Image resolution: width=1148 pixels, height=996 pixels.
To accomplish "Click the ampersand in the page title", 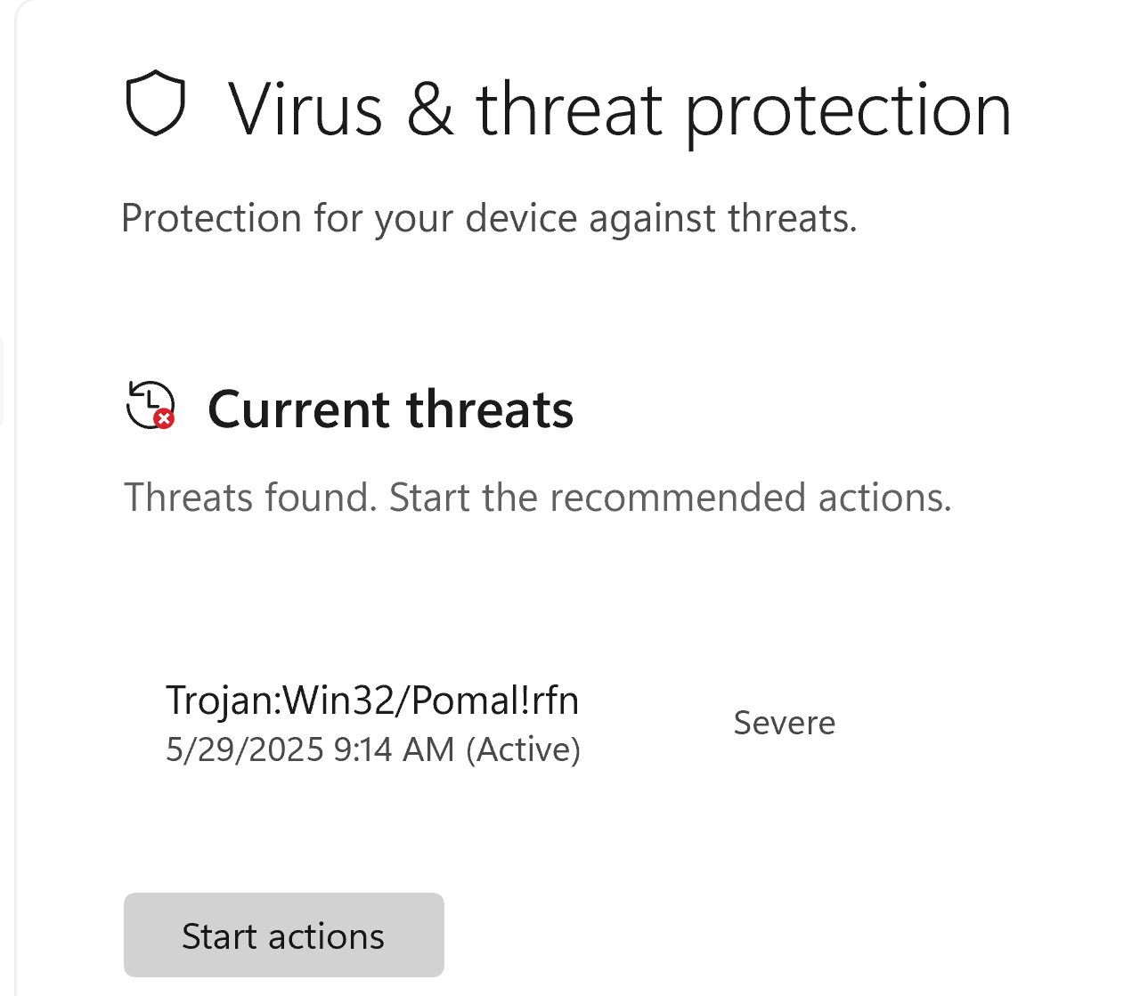I will tap(430, 109).
